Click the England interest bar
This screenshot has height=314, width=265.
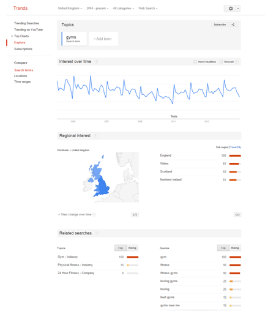click(235, 155)
